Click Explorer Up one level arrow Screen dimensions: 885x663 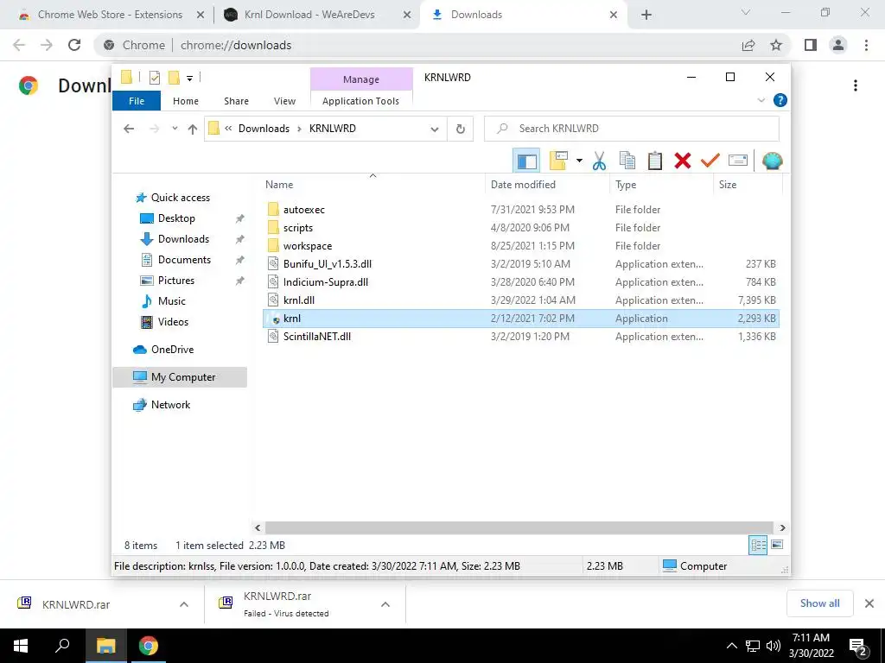point(193,129)
